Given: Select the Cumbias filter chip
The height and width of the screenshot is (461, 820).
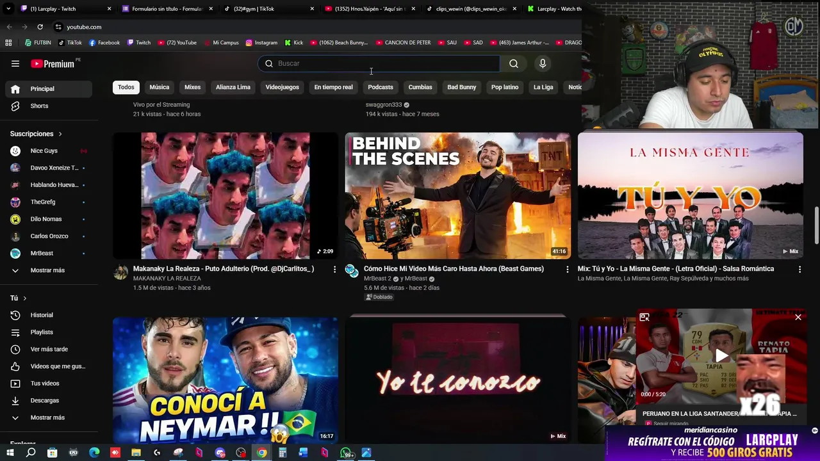Looking at the screenshot, I should click(420, 87).
